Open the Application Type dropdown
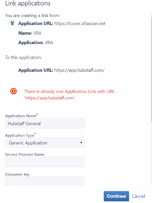 coord(45,143)
